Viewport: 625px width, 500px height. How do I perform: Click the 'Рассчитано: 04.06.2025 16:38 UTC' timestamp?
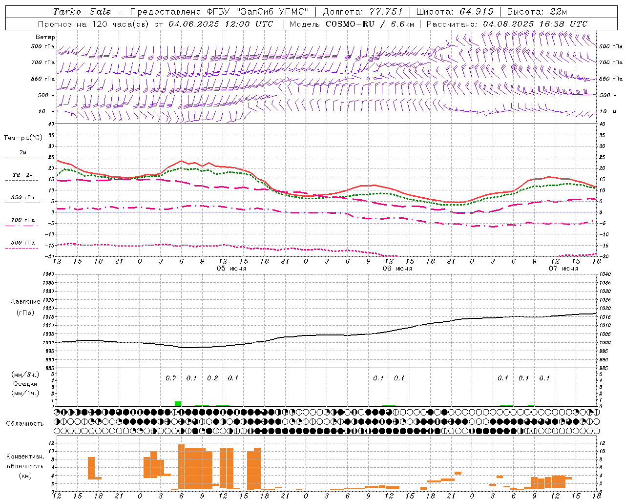[x=507, y=24]
